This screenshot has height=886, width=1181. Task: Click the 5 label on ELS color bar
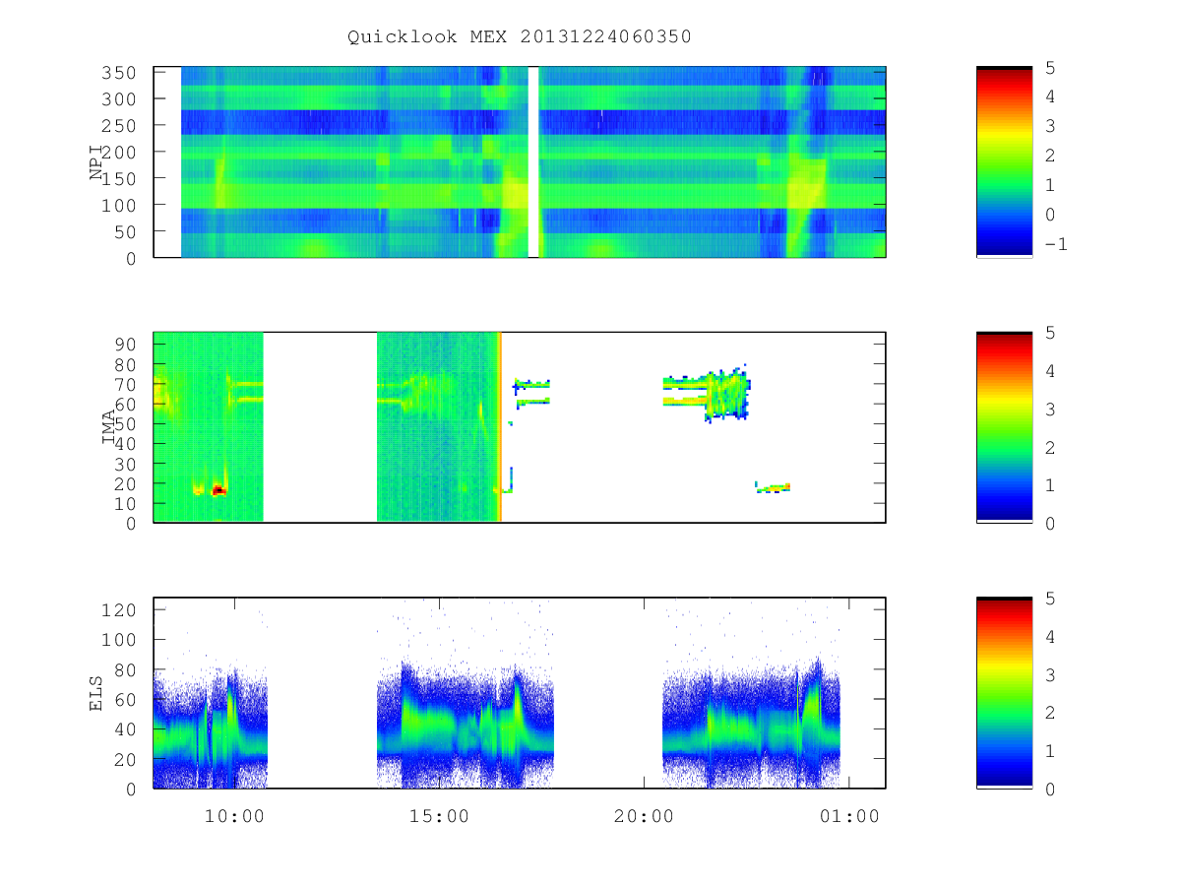coord(1049,599)
